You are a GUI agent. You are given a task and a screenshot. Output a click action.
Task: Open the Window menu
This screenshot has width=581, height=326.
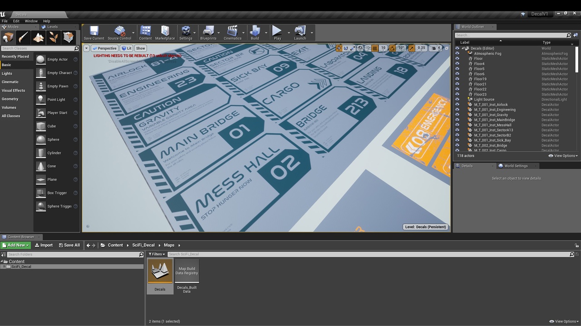(x=31, y=21)
